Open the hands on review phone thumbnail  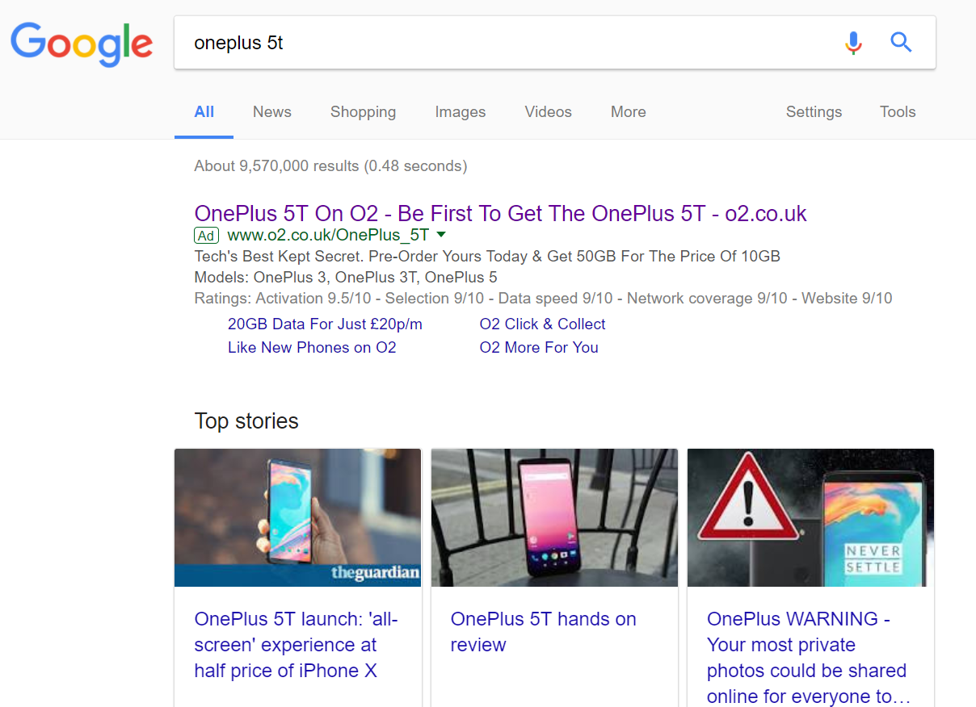[x=554, y=517]
